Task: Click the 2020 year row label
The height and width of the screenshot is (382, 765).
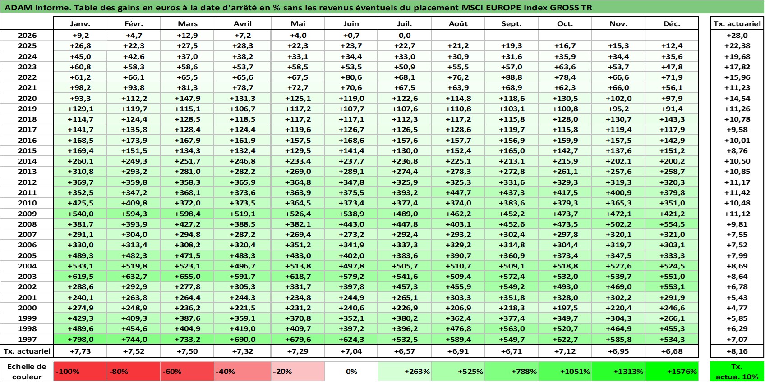Action: click(x=27, y=98)
